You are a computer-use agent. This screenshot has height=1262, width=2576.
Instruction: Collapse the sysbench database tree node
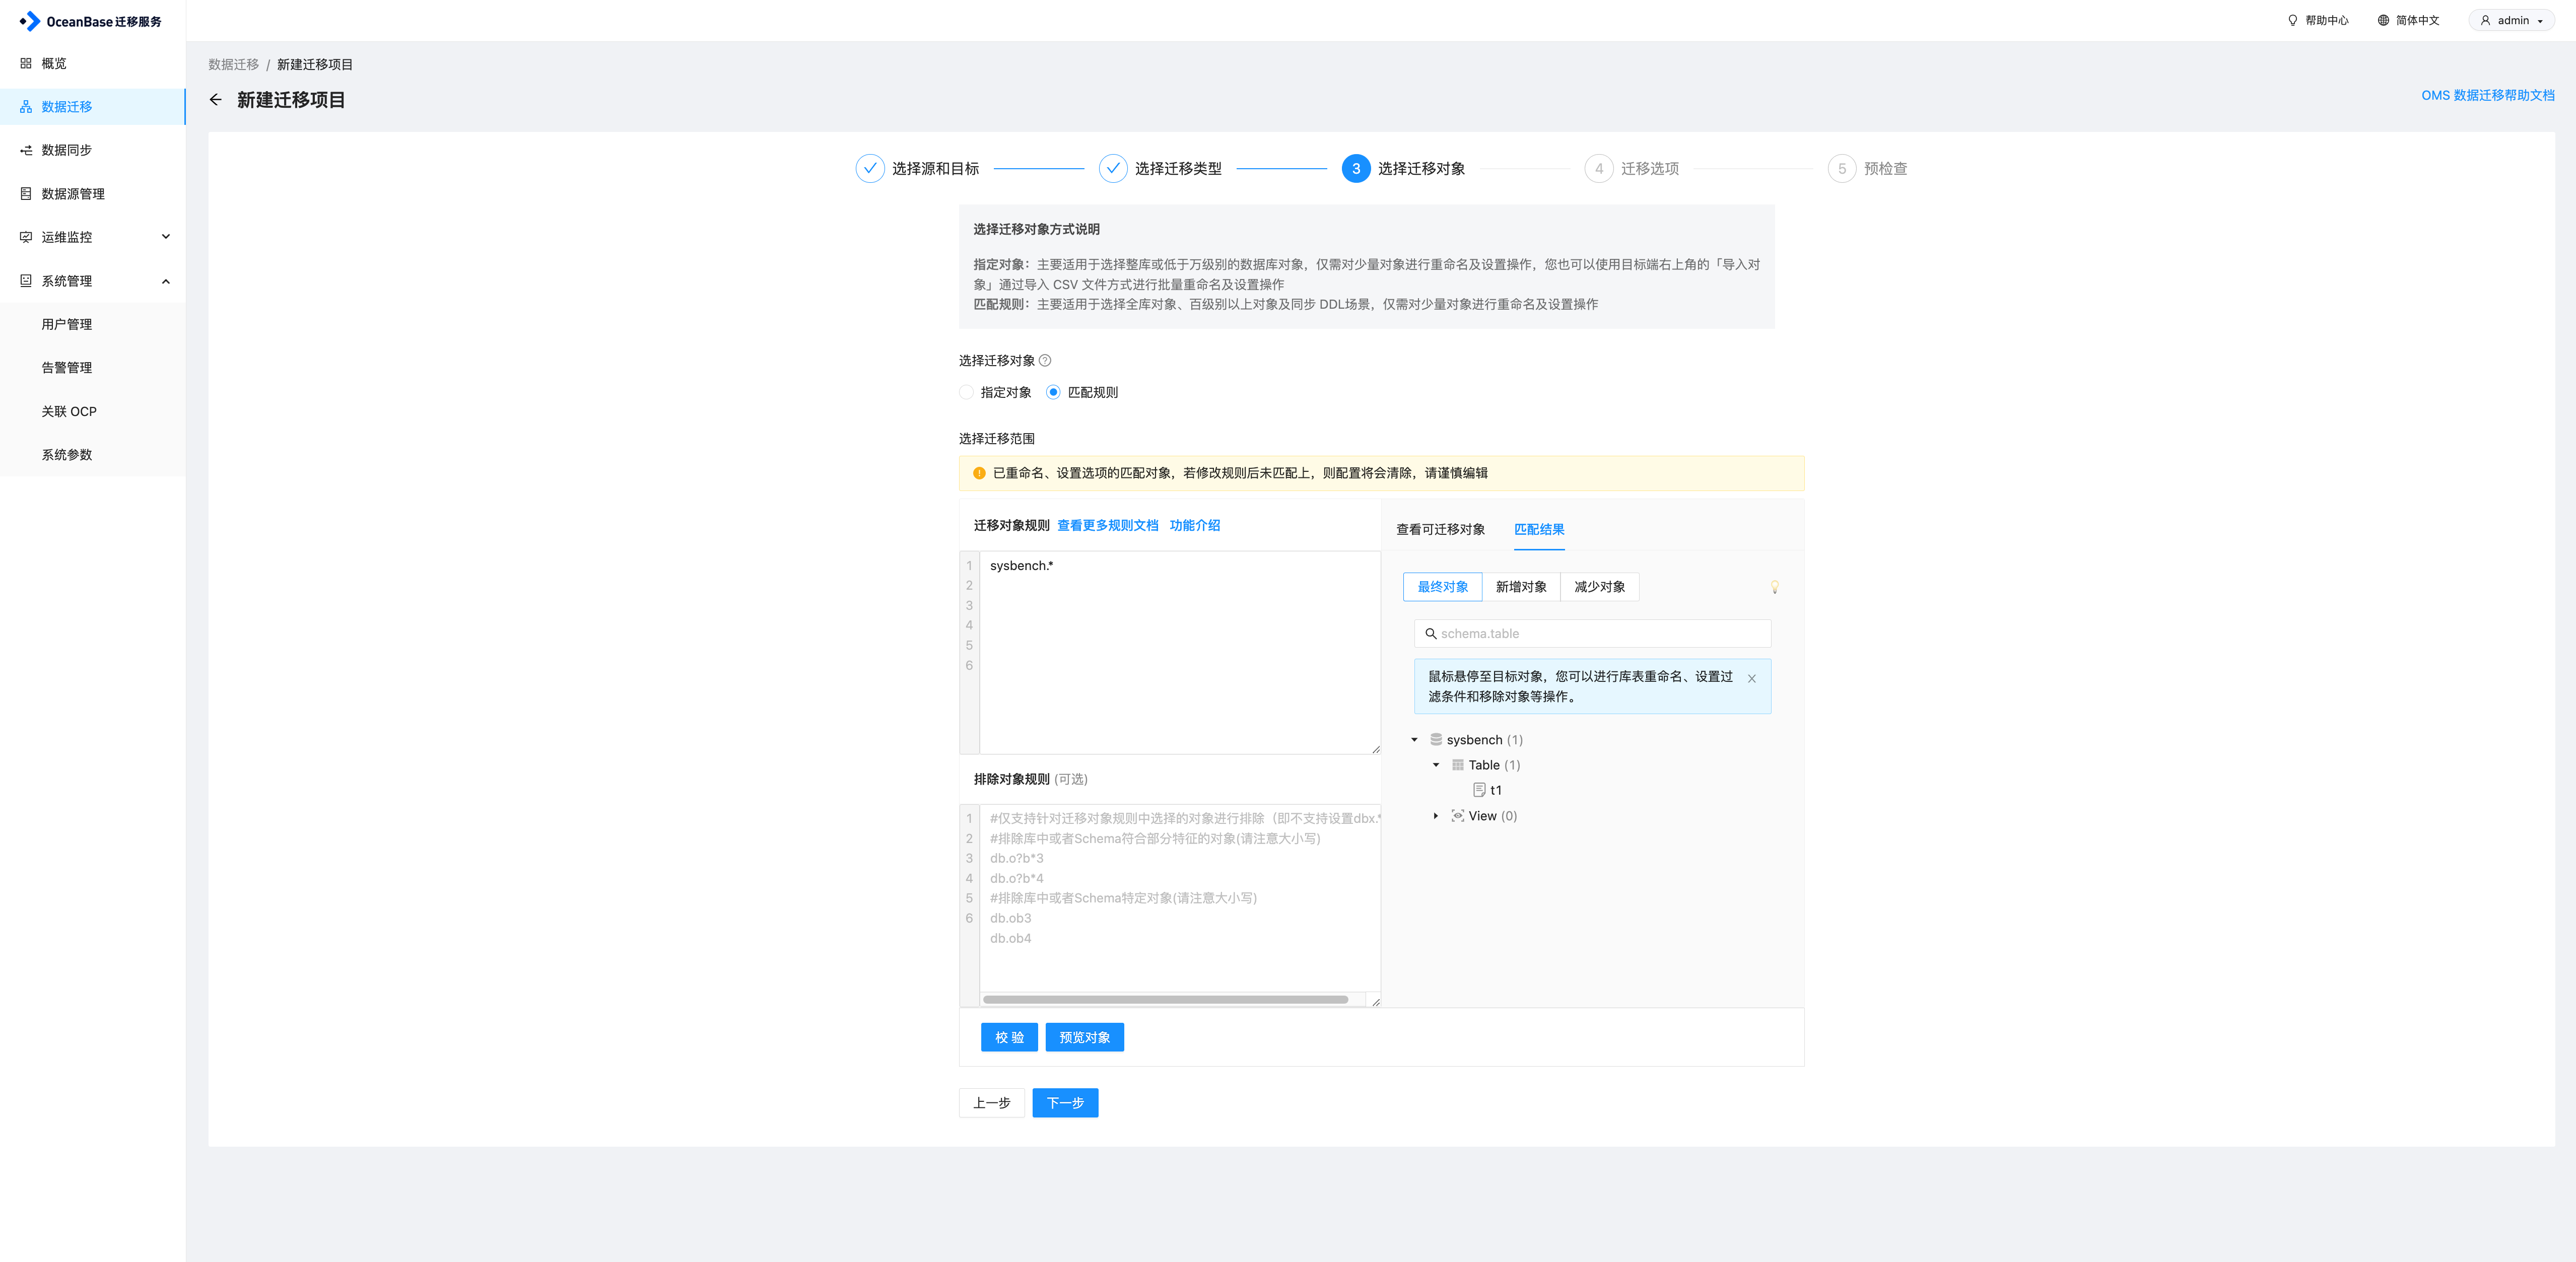pos(1414,740)
